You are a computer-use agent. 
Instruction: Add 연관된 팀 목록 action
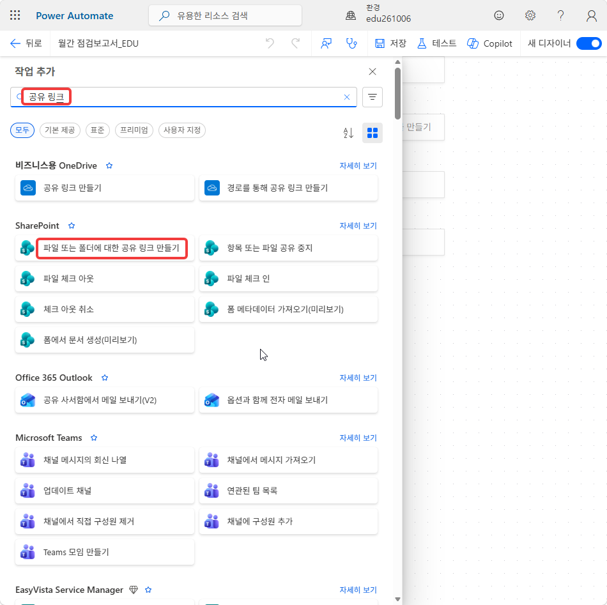pos(288,491)
